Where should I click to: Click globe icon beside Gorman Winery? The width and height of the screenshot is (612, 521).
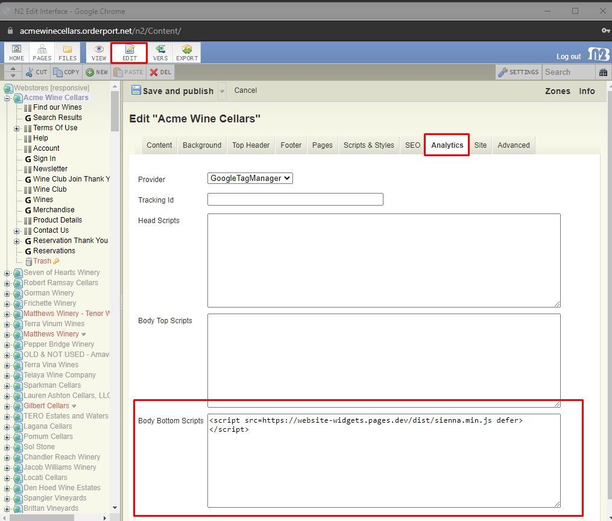coord(17,294)
